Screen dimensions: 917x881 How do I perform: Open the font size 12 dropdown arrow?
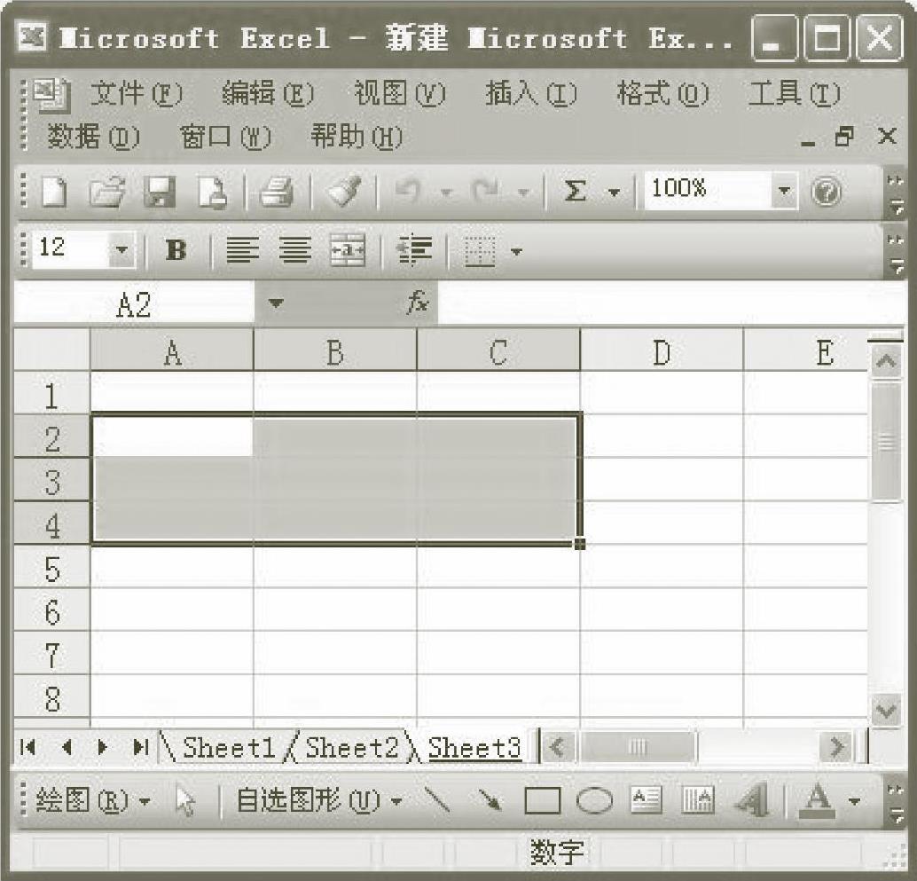[121, 250]
